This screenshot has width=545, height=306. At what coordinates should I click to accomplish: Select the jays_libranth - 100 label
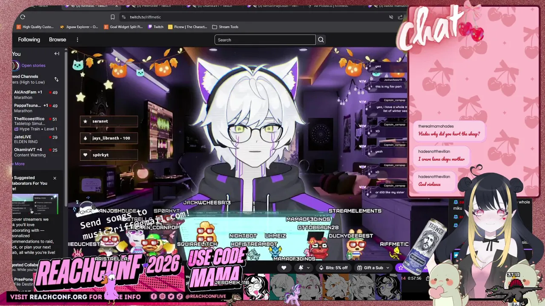[109, 138]
